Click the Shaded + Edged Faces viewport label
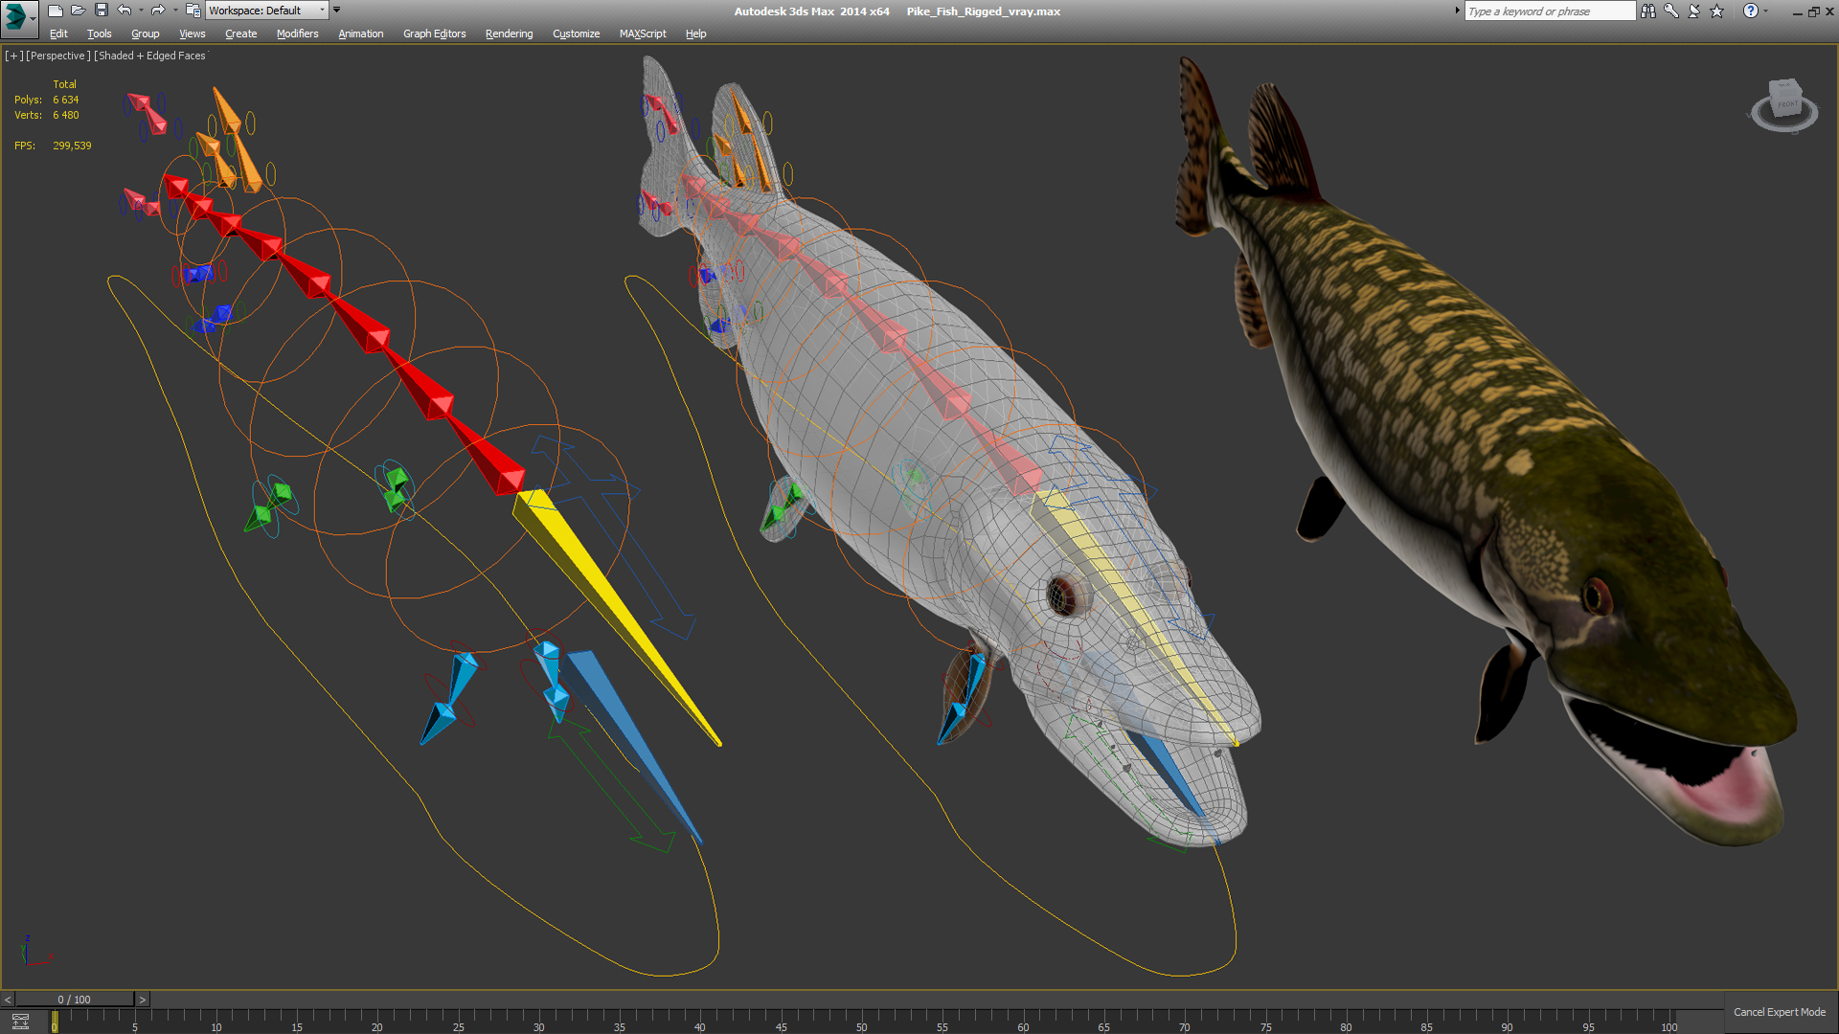Viewport: 1839px width, 1034px height. click(150, 56)
